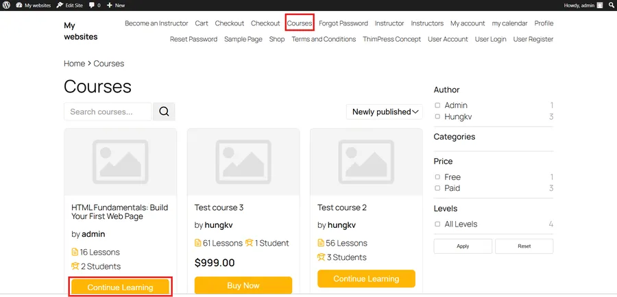Click the course search magnifier button
617x297 pixels.
click(164, 112)
